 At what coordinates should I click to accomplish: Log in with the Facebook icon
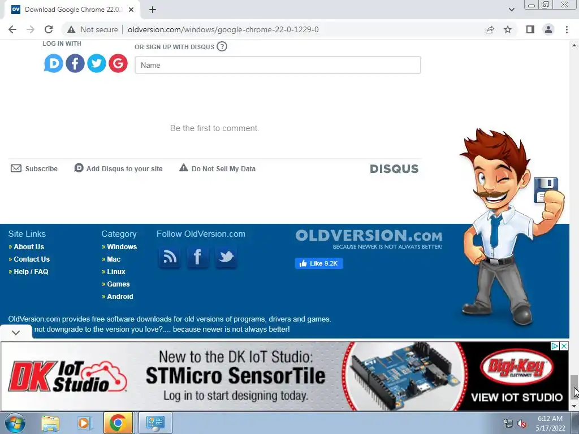point(75,63)
